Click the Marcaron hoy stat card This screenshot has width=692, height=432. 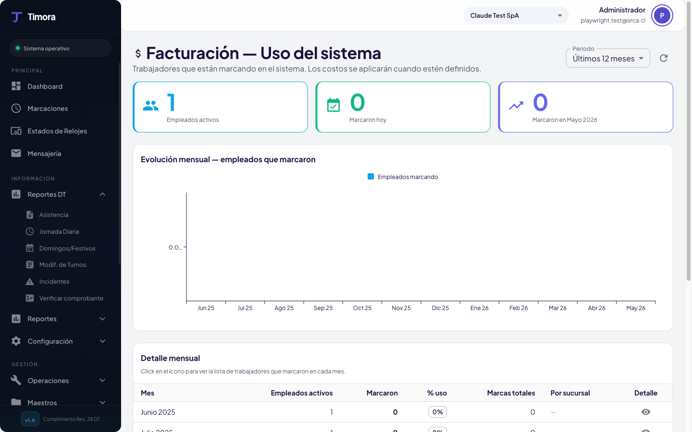tap(403, 107)
